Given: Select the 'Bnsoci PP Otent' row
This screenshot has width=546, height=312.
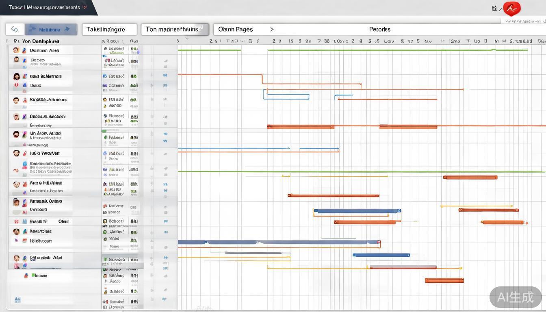Looking at the screenshot, I should click(x=49, y=221).
